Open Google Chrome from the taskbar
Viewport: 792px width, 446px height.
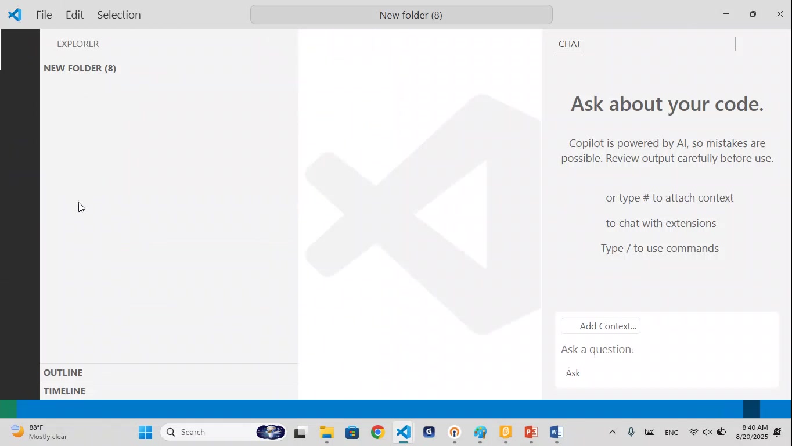point(378,432)
